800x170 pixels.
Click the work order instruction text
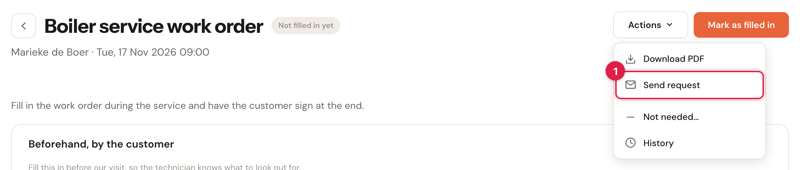pos(187,106)
